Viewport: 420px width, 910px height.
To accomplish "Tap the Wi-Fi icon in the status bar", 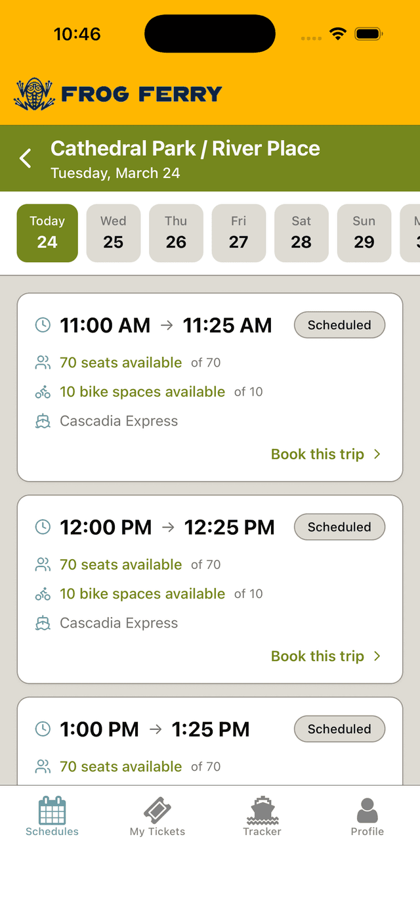I will click(337, 33).
